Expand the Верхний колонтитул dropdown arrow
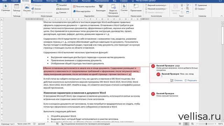 167,5
